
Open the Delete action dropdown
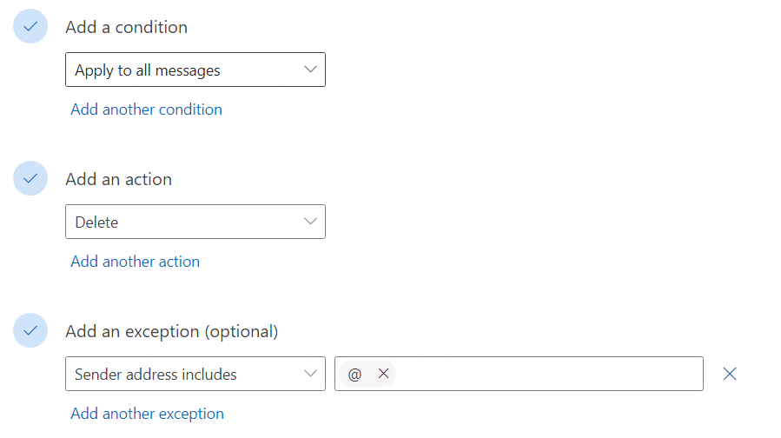point(195,222)
